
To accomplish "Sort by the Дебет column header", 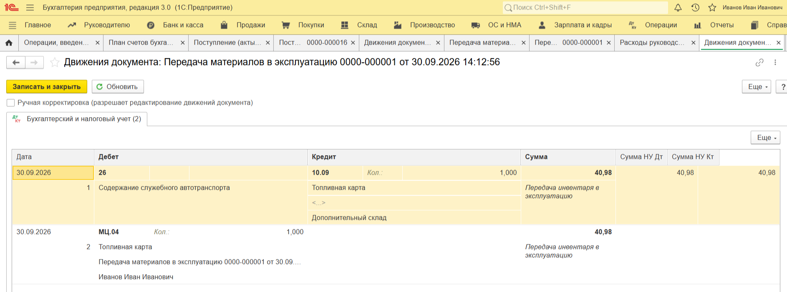I will pos(201,157).
